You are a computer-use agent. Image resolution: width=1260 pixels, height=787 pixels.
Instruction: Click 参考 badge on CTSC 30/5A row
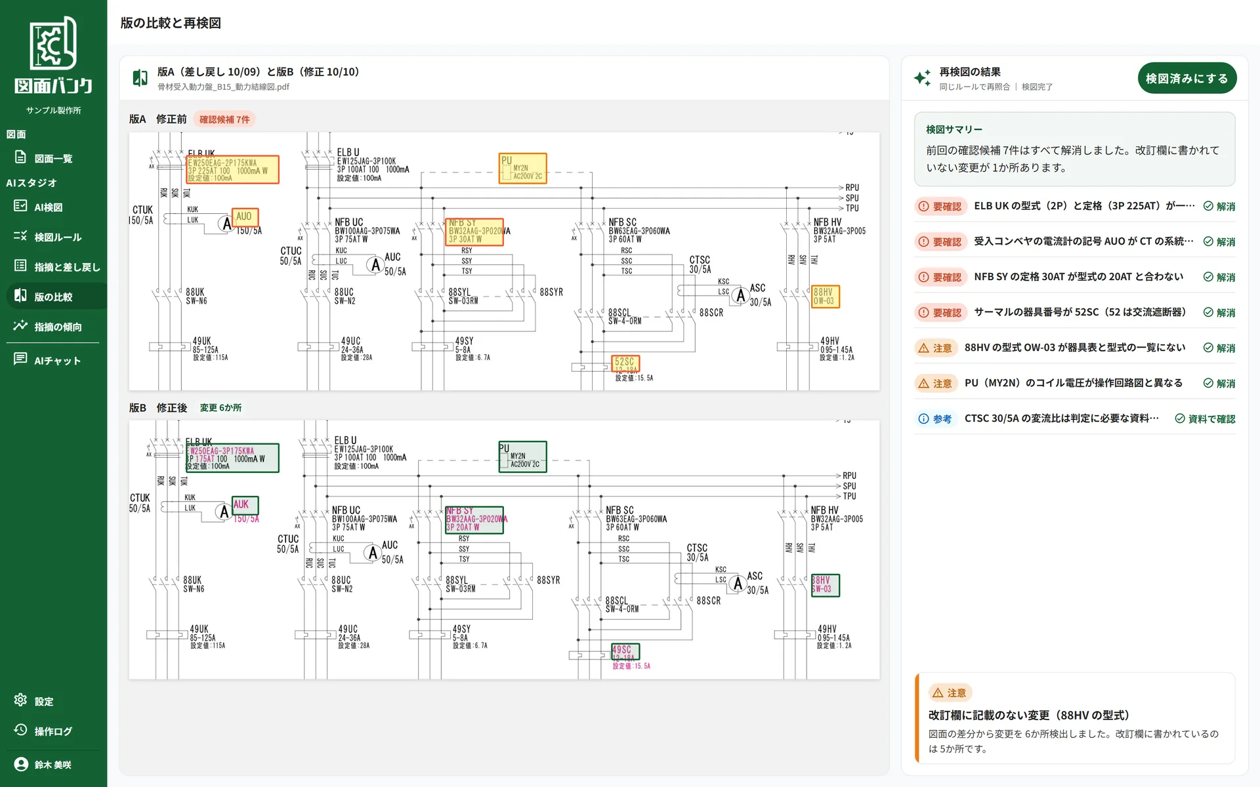pos(936,418)
